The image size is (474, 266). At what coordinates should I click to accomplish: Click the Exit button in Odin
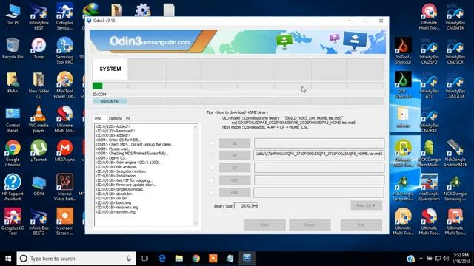(361, 225)
